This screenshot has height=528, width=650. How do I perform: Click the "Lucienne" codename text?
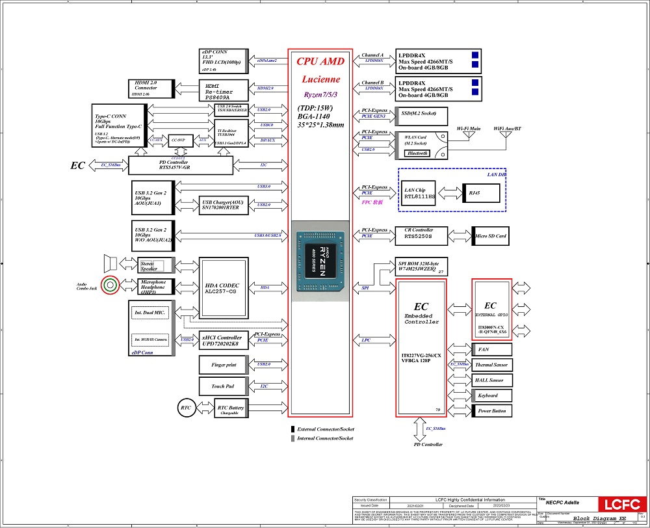(x=320, y=79)
